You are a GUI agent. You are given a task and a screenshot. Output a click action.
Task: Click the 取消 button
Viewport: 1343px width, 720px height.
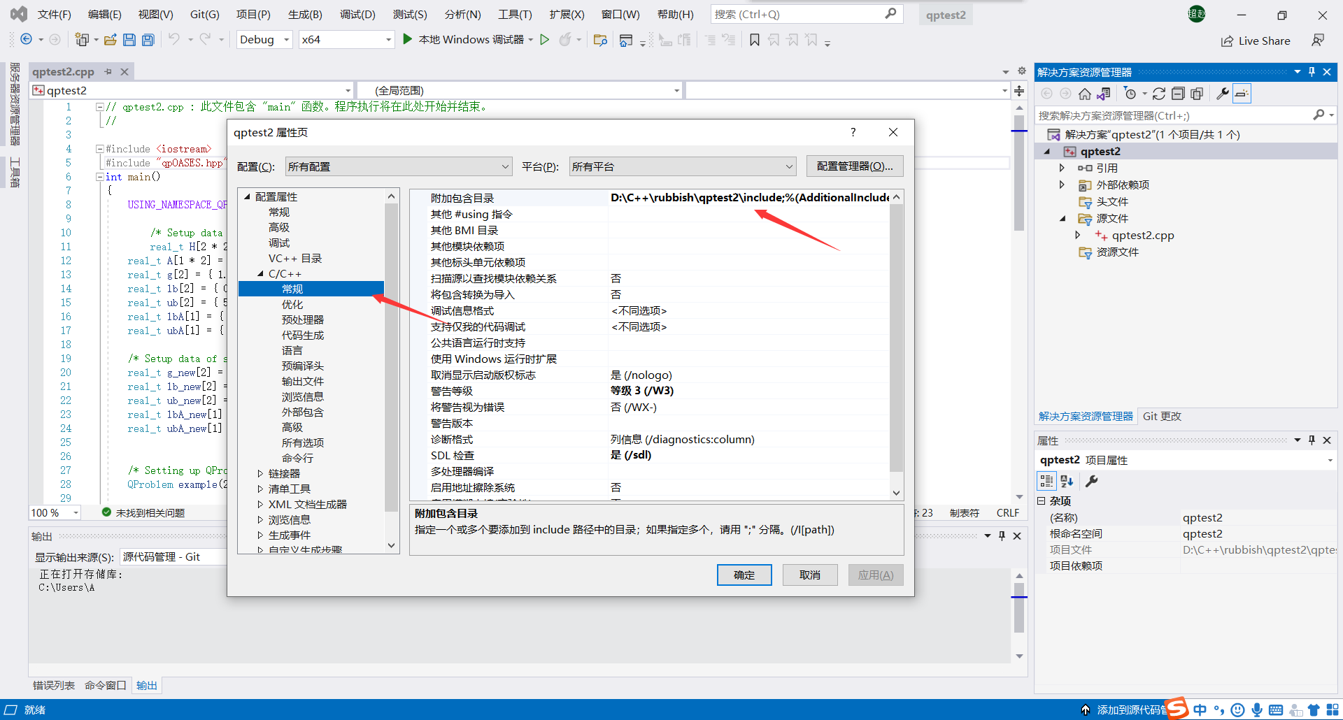[810, 575]
